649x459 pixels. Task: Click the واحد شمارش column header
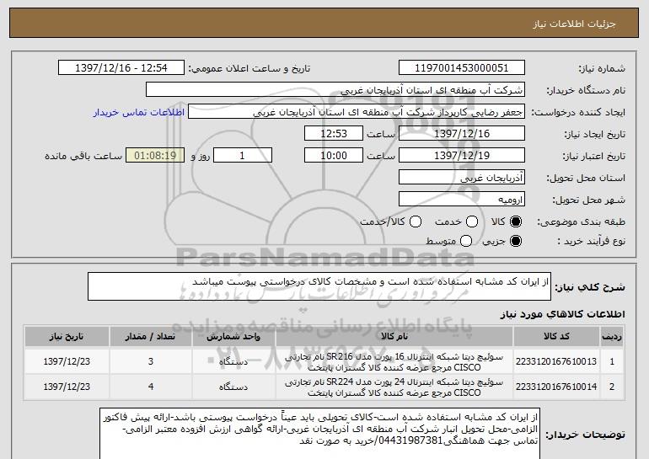click(233, 337)
